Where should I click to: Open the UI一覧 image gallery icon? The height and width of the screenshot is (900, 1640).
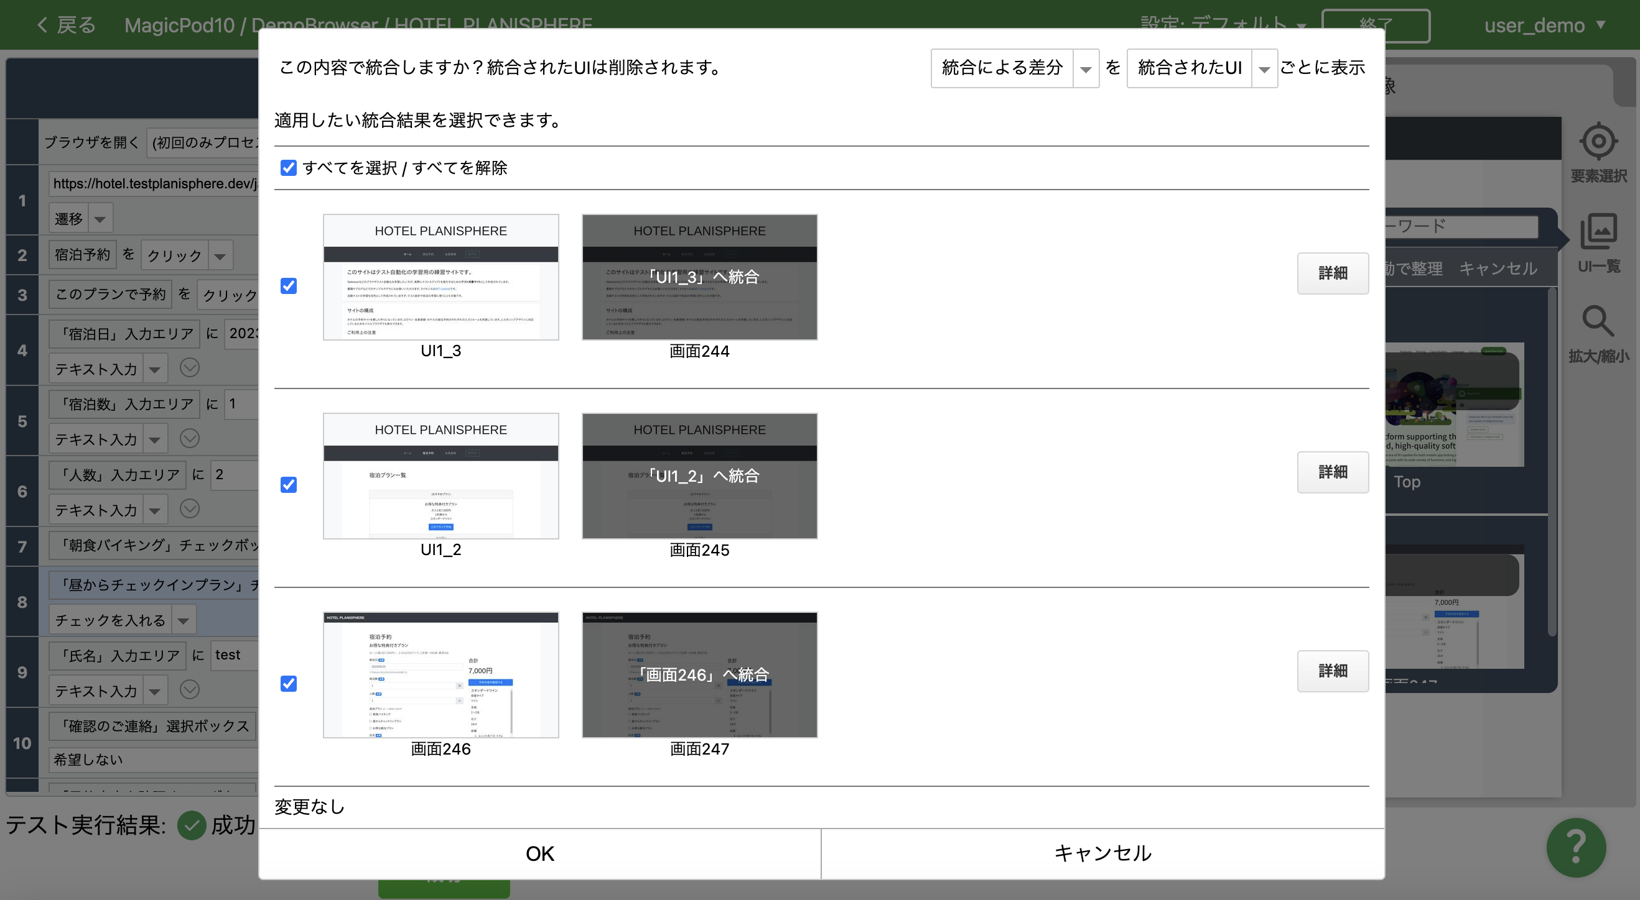click(1598, 231)
